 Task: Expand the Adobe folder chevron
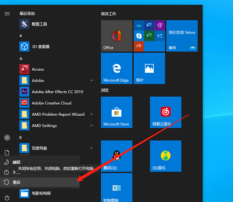(x=91, y=81)
